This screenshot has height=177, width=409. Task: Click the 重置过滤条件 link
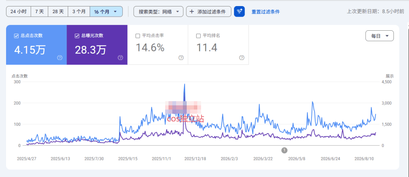265,12
